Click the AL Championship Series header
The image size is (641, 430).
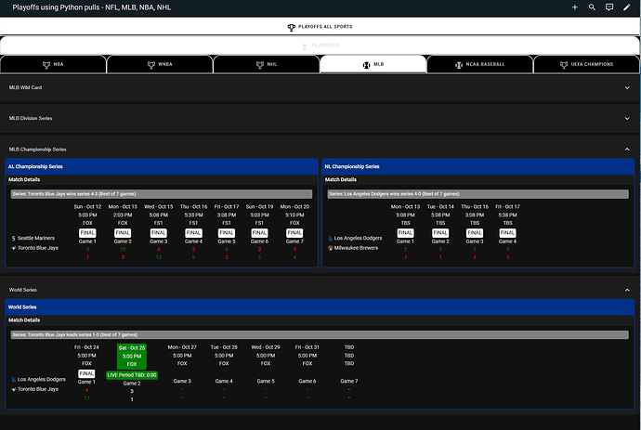[x=162, y=167]
